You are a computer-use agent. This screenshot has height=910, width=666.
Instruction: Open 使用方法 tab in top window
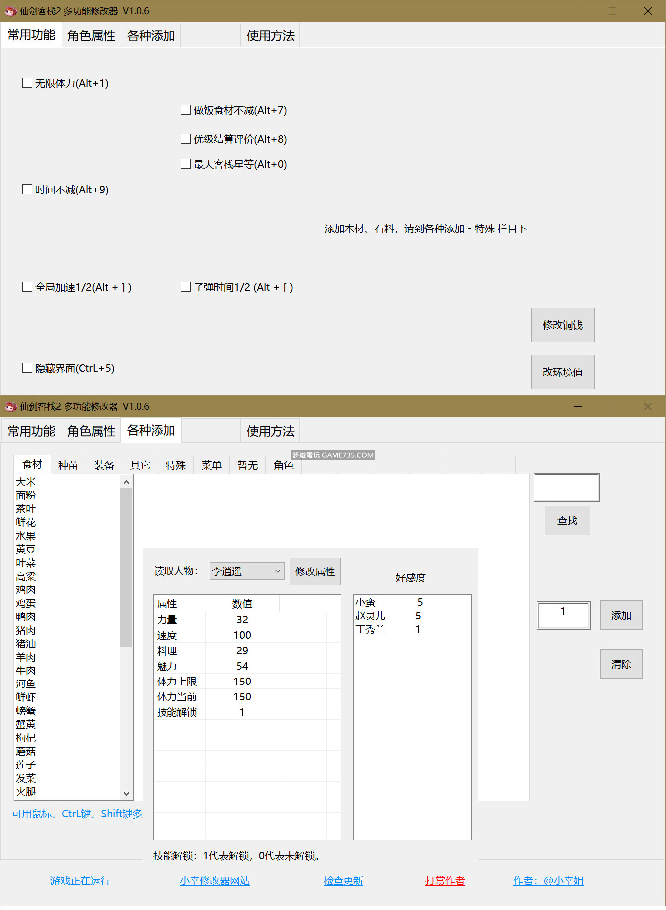coord(271,36)
